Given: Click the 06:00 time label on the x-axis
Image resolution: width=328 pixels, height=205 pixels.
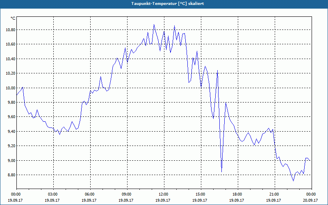Looking at the screenshot, I should (x=90, y=194).
